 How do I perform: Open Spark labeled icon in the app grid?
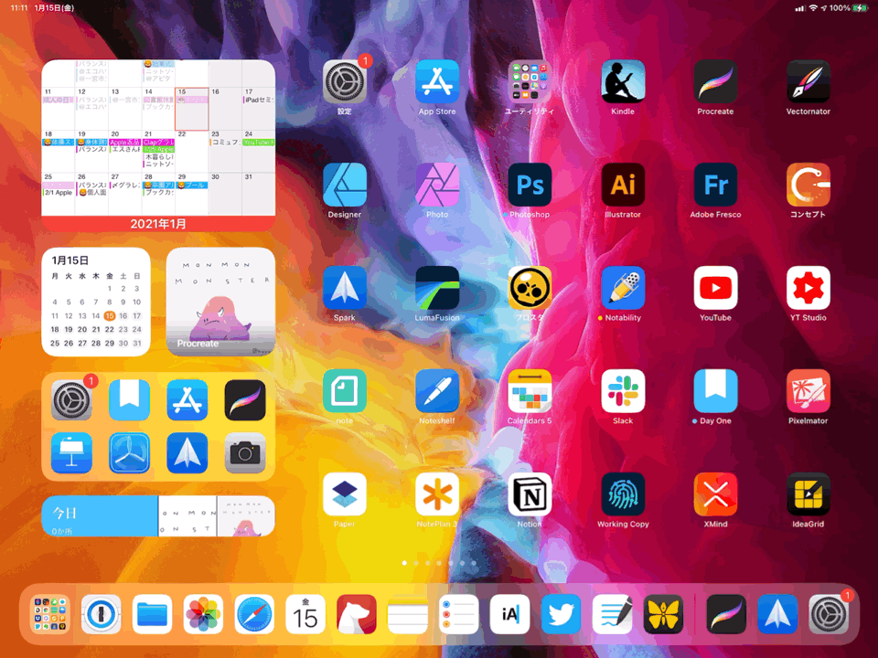(x=345, y=288)
